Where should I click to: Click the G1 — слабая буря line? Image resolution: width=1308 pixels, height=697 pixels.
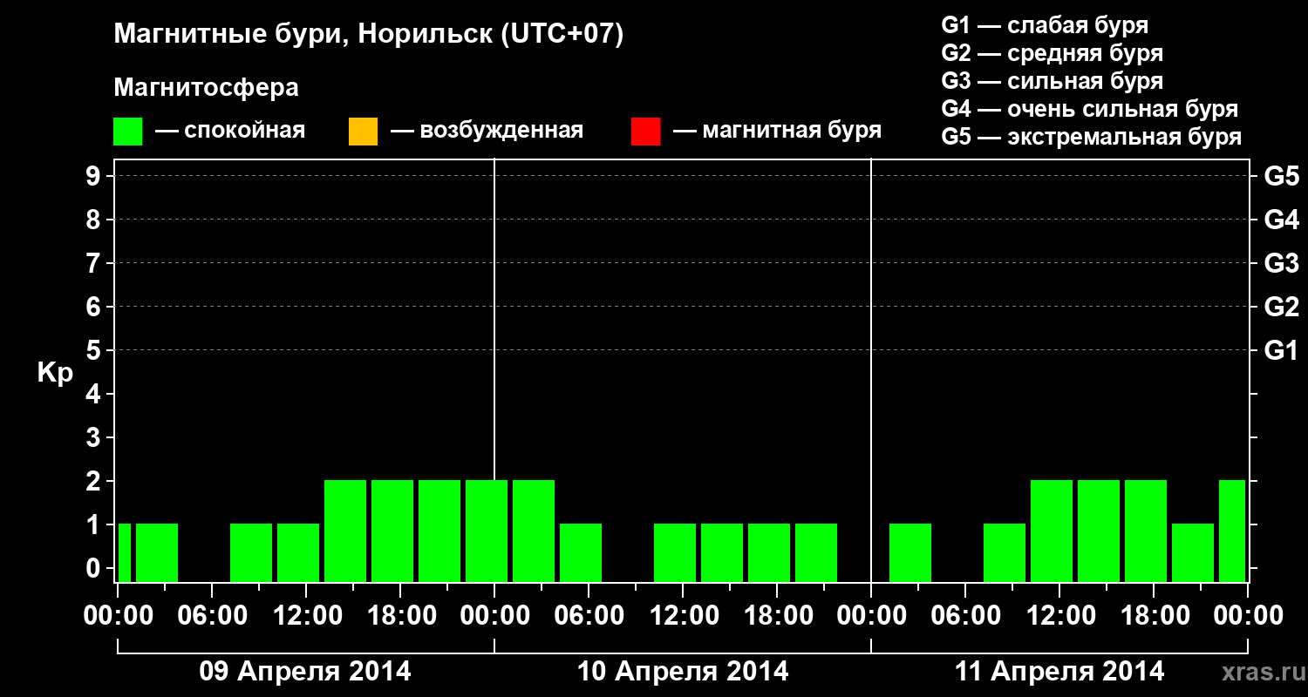point(1045,24)
